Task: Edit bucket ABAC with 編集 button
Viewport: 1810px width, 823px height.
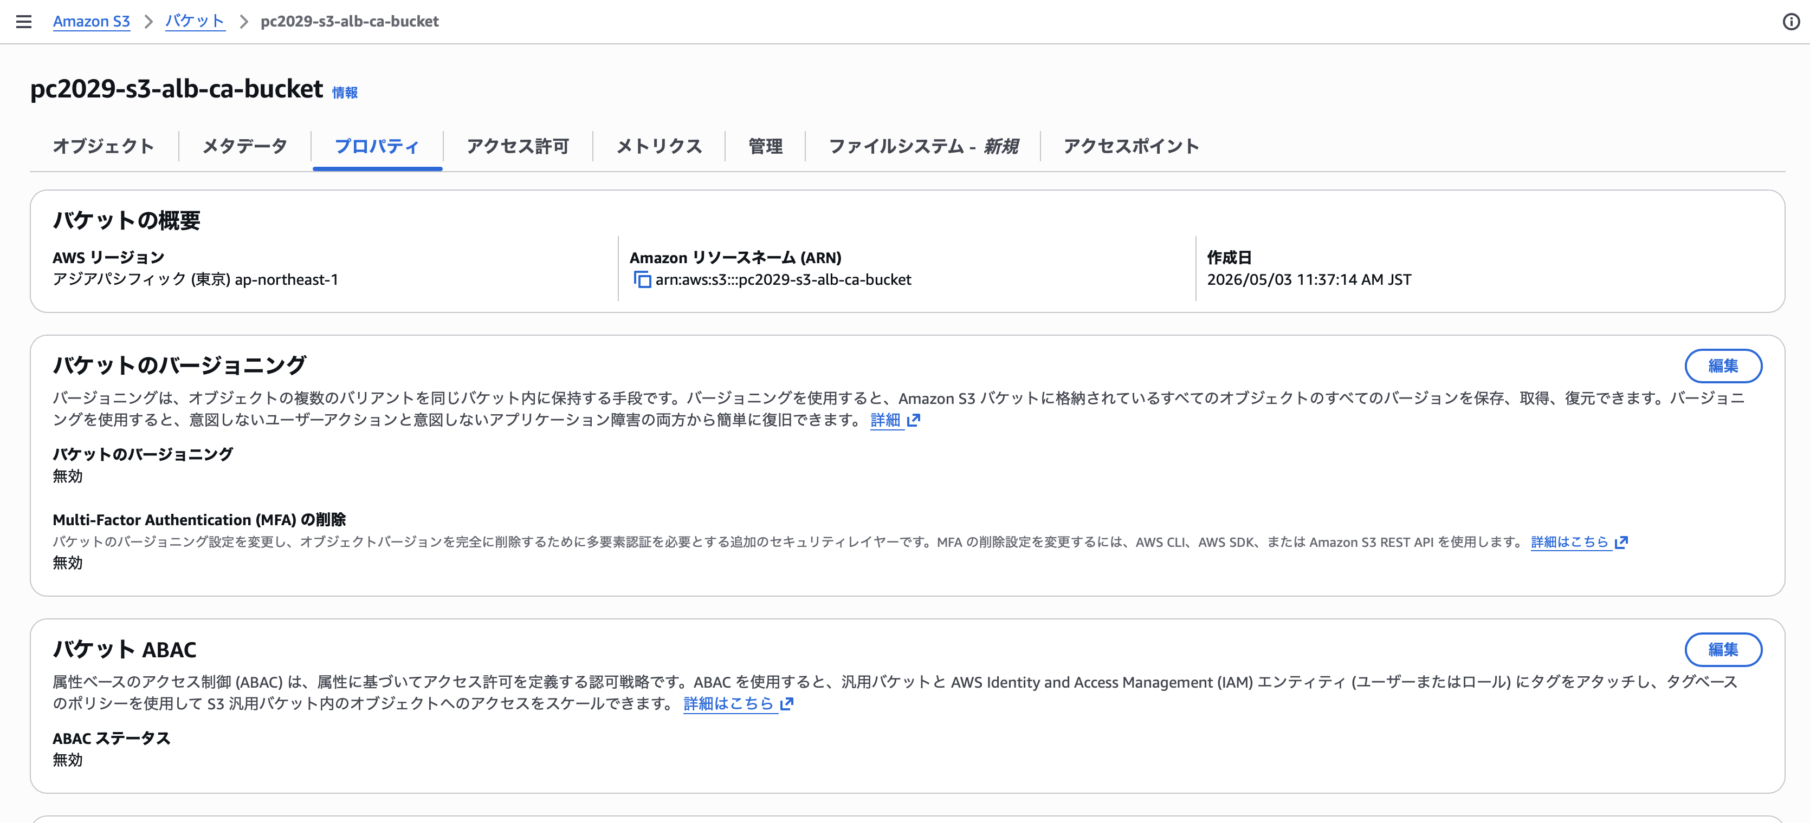Action: 1723,650
